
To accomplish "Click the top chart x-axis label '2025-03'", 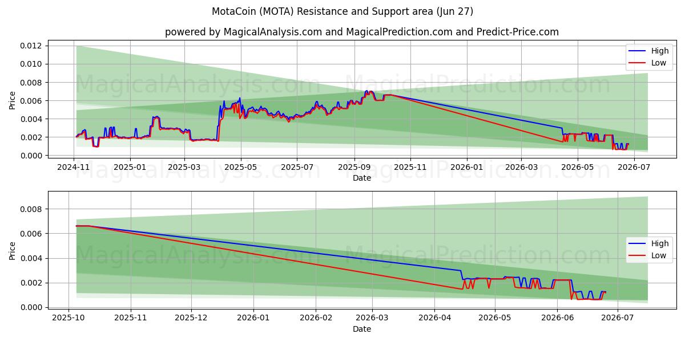I will 184,166.
